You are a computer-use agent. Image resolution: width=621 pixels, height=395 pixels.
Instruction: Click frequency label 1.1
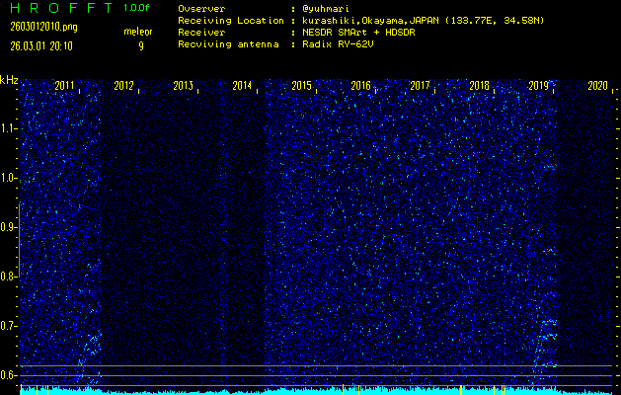tap(8, 128)
